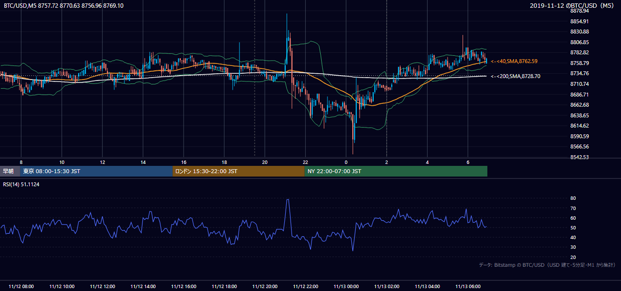Click RSI scale value 70
Image resolution: width=621 pixels, height=291 pixels.
pyautogui.click(x=573, y=208)
